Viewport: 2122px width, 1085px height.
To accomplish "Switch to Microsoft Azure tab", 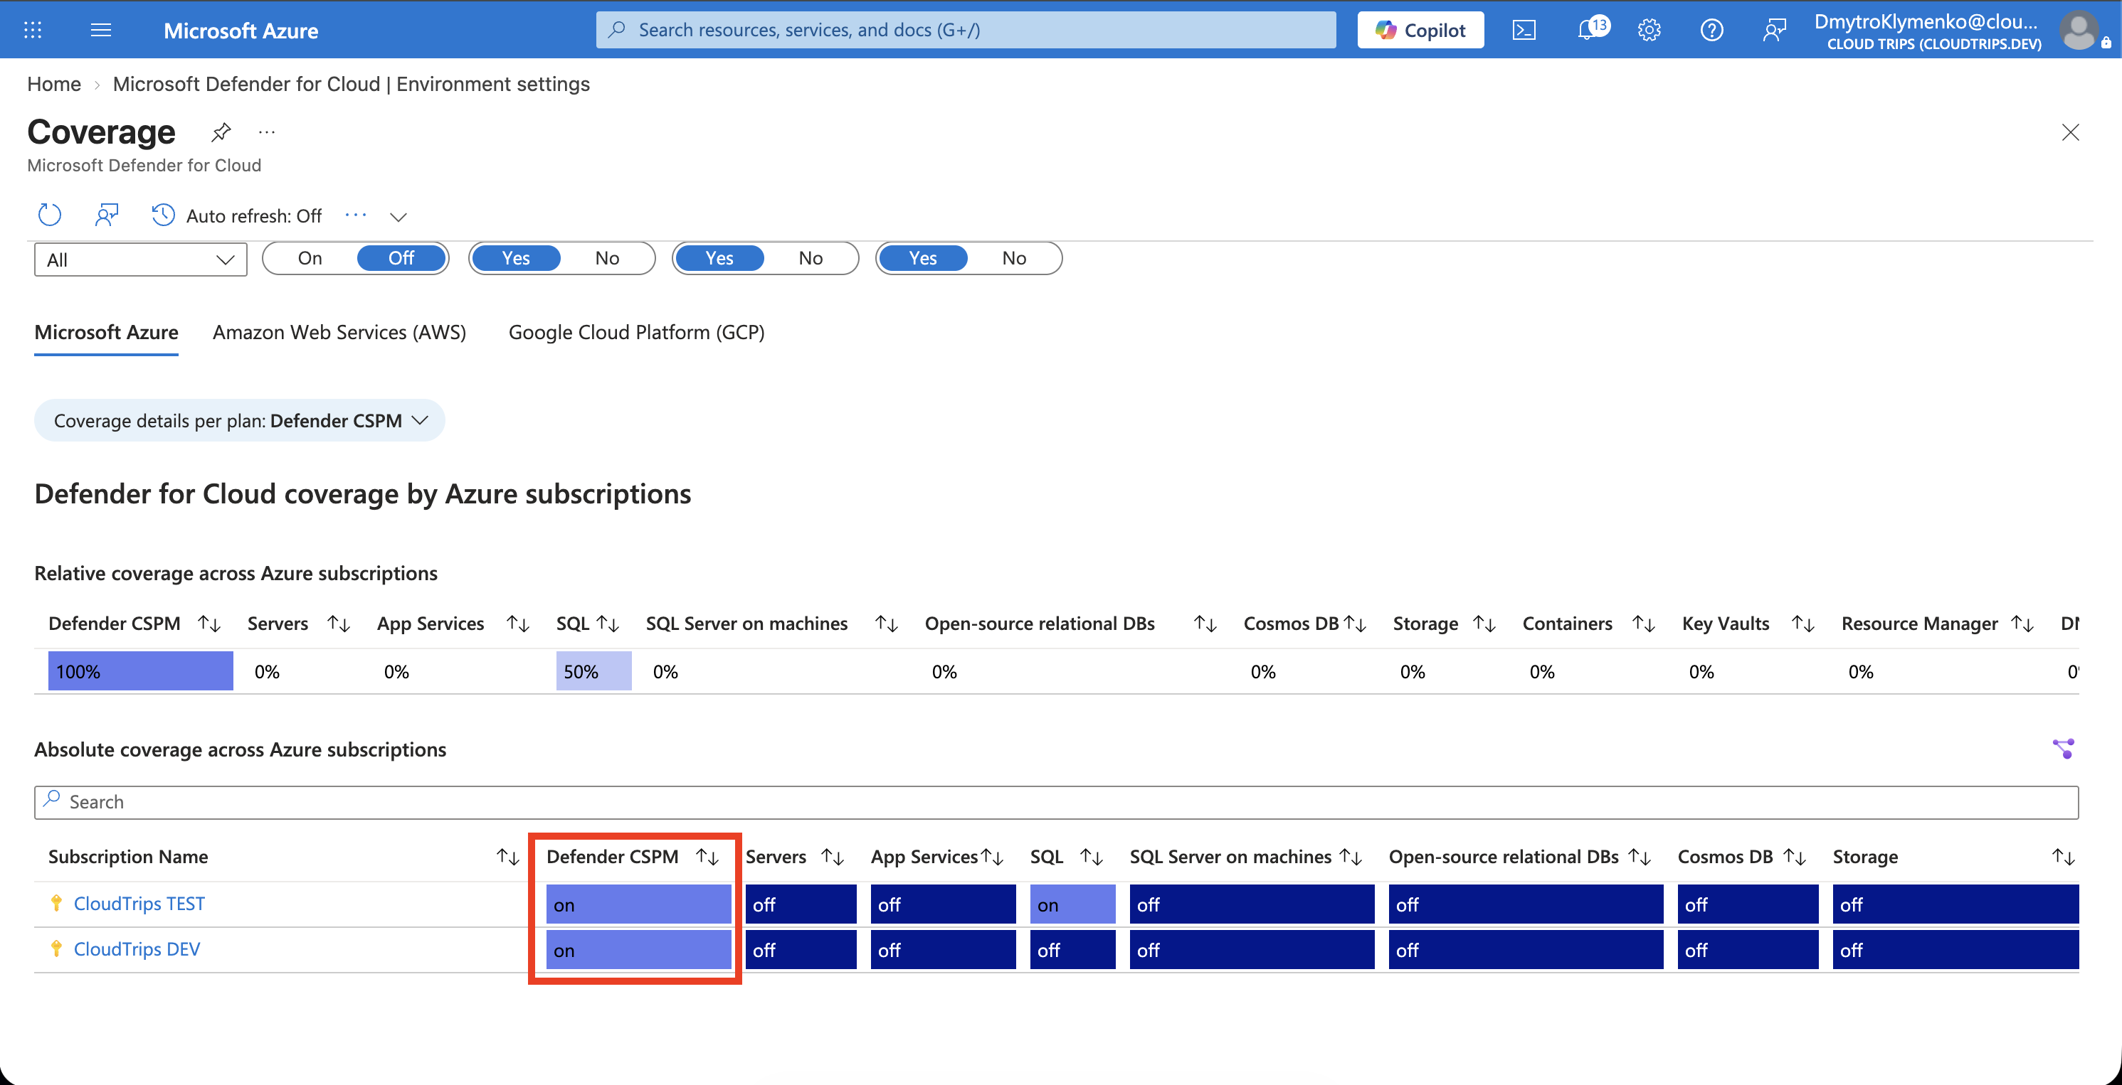I will pyautogui.click(x=106, y=333).
